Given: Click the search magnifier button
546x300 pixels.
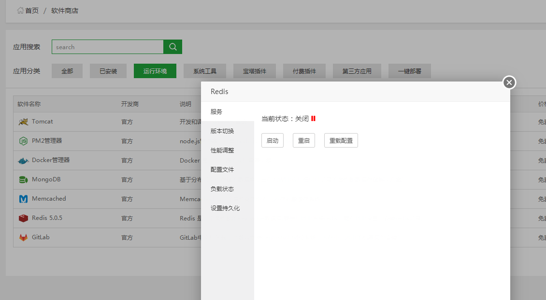Looking at the screenshot, I should [x=172, y=47].
